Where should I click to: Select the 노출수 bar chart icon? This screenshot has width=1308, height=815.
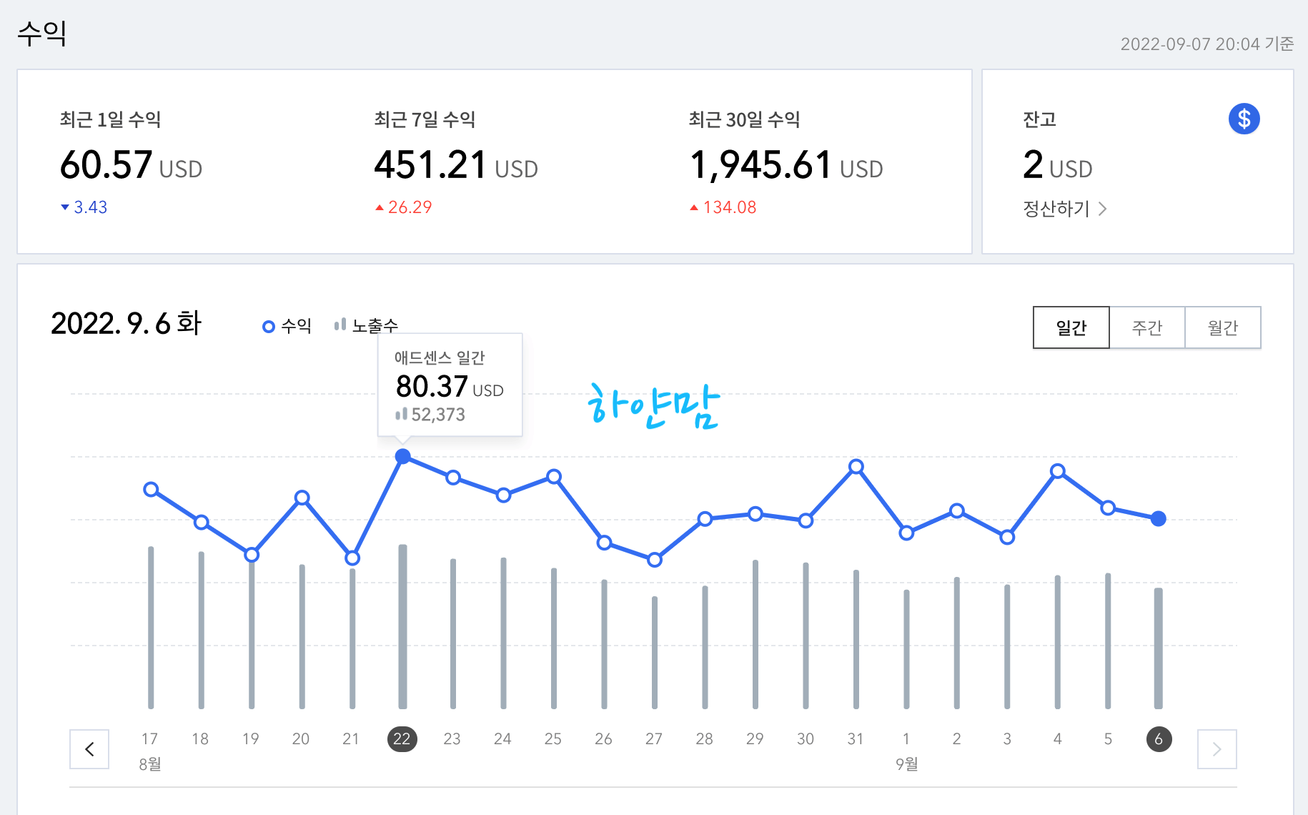(341, 324)
